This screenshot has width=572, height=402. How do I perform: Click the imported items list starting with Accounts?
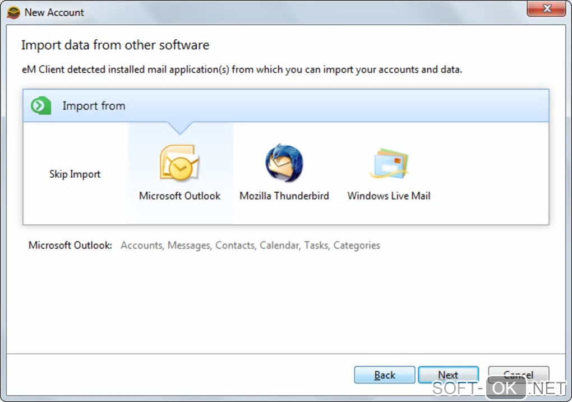click(x=250, y=245)
